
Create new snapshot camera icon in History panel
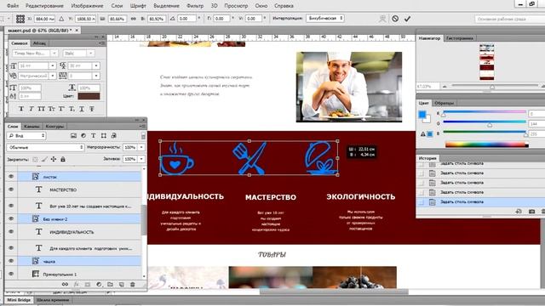click(x=531, y=212)
